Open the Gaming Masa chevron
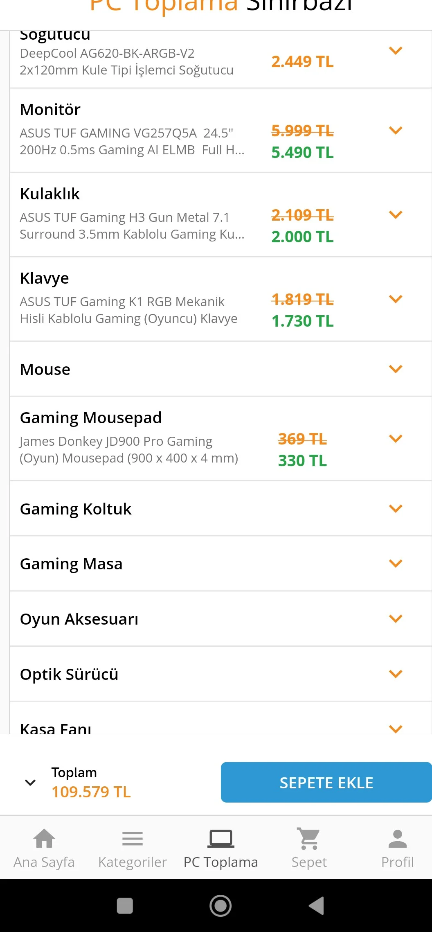Image resolution: width=432 pixels, height=932 pixels. (x=396, y=564)
